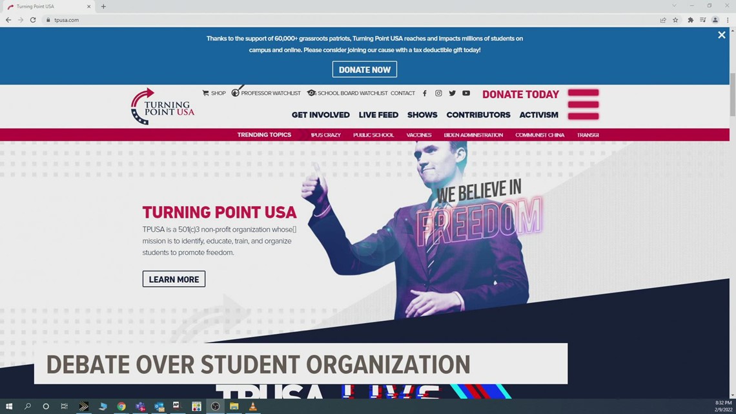This screenshot has width=736, height=414.
Task: Open Task View on the taskbar
Action: coord(65,406)
